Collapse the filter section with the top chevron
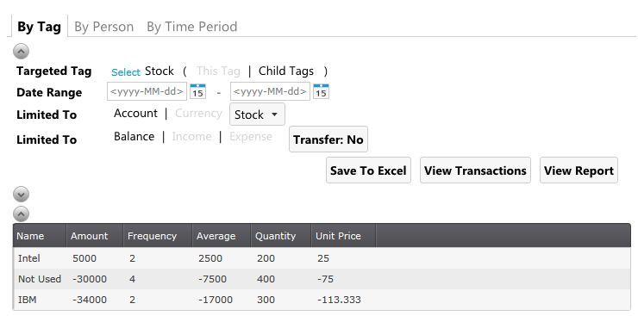 pos(22,51)
